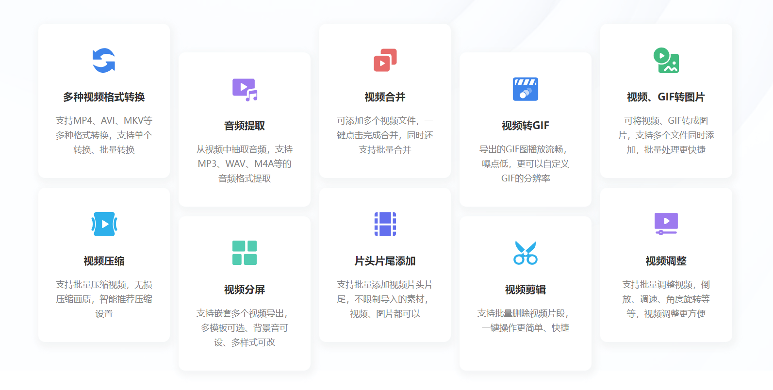This screenshot has height=390, width=773.
Task: Click the description starting 支持MP4、AVI、MKV等
Action: (x=104, y=135)
